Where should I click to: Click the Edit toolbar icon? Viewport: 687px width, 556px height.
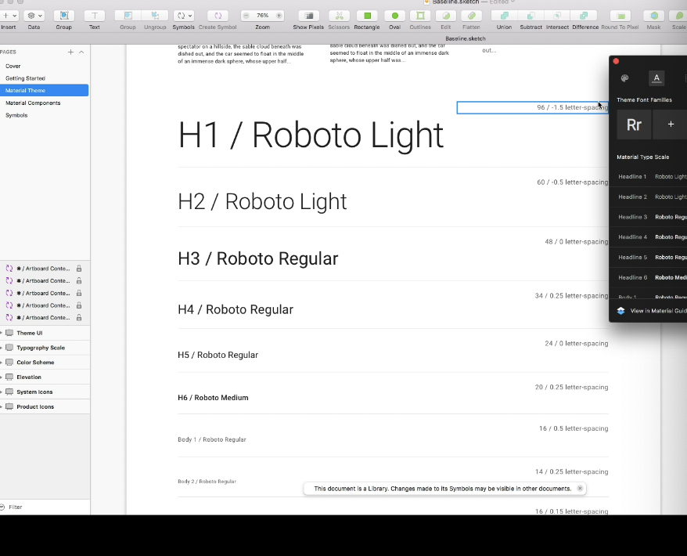[445, 16]
